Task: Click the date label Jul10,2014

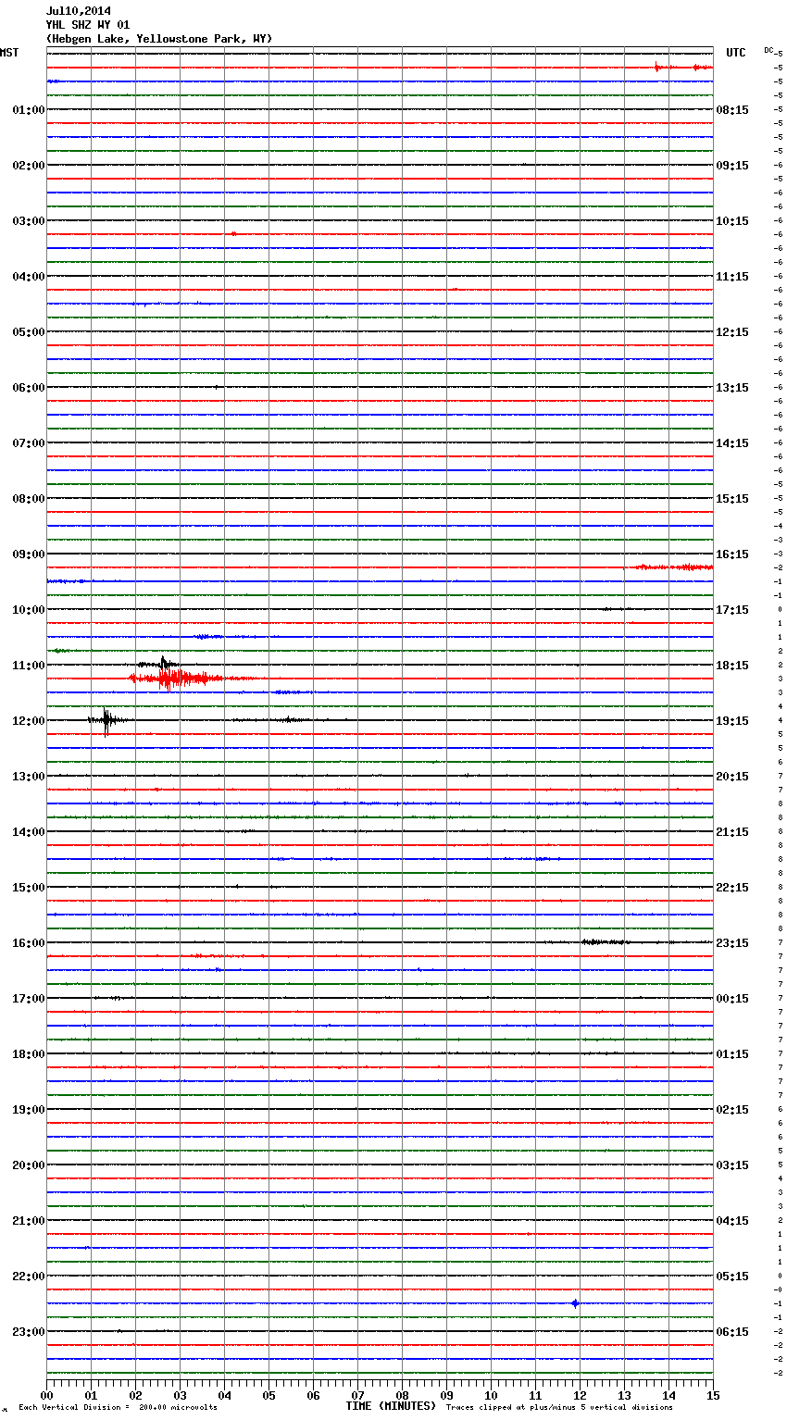Action: [78, 11]
